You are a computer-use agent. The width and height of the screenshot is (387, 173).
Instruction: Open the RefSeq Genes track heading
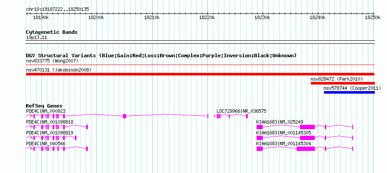pyautogui.click(x=44, y=106)
